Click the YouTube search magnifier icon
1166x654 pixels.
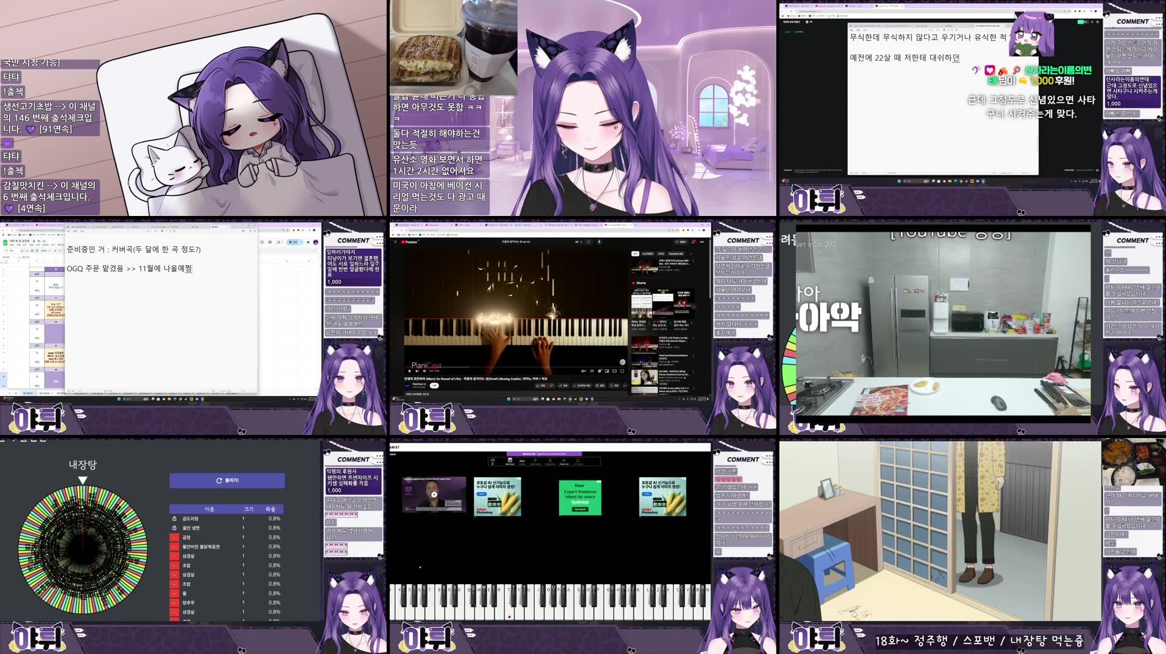[x=589, y=242]
